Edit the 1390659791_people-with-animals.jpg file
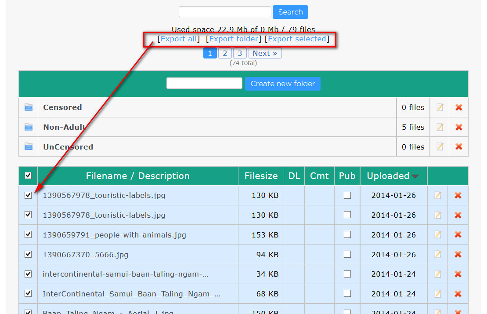 click(437, 235)
